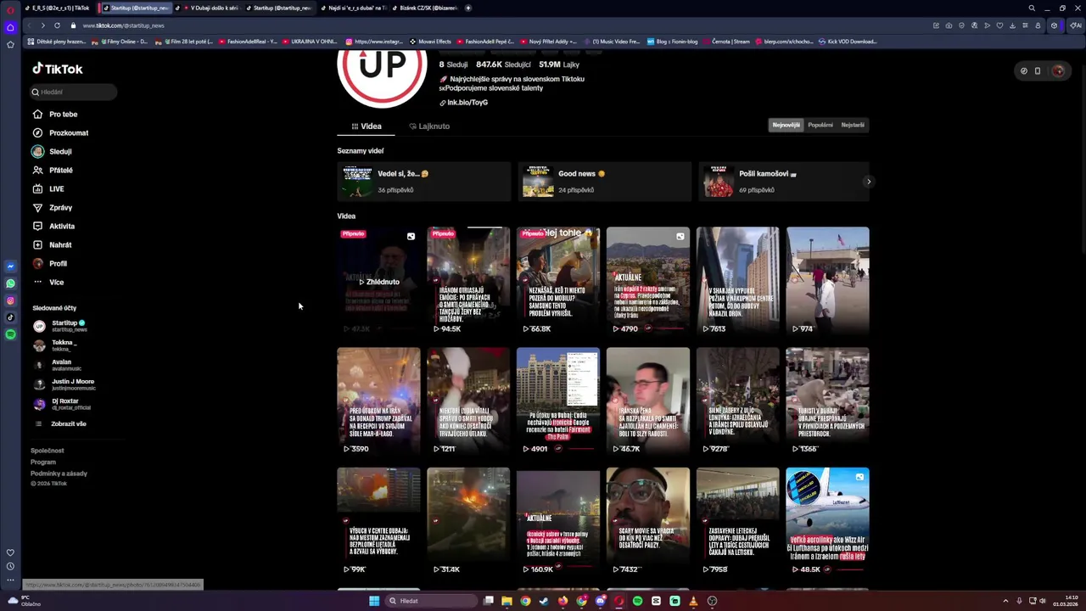Click the Windows taskbar Hledat search box
This screenshot has width=1086, height=611.
click(x=432, y=601)
